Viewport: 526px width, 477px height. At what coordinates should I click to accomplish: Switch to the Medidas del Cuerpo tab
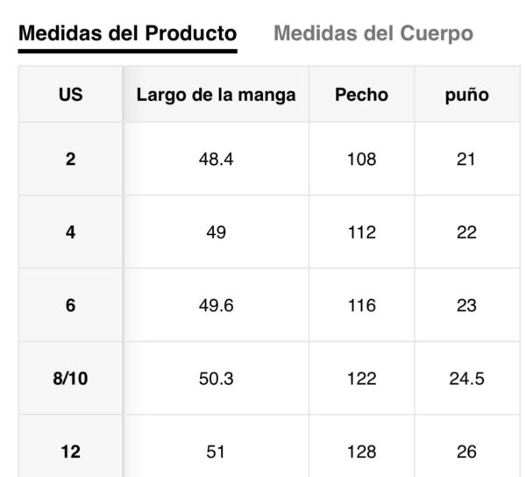[x=373, y=34]
